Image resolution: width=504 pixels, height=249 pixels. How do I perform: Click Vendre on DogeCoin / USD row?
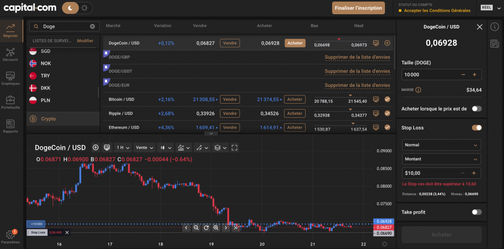(x=230, y=43)
